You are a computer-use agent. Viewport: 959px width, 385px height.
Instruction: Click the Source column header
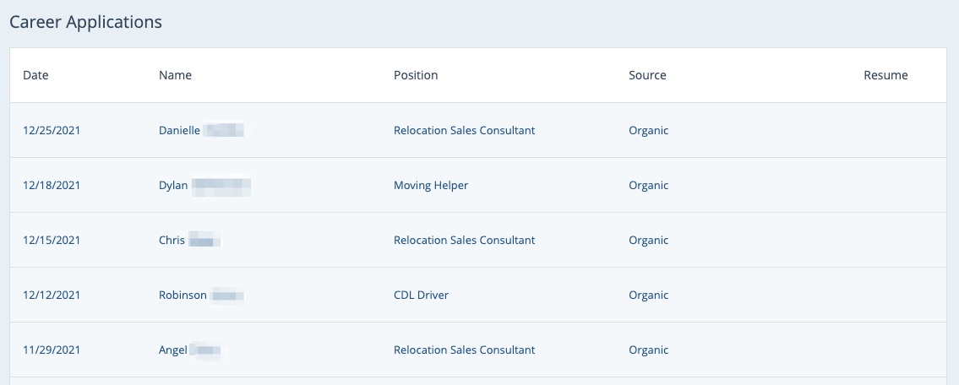point(647,75)
